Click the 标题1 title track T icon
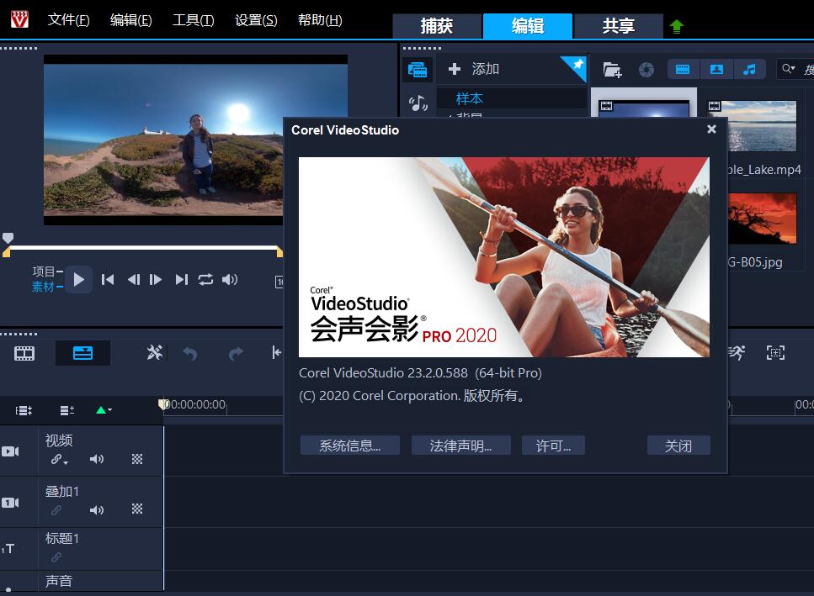The width and height of the screenshot is (814, 596). click(x=8, y=549)
